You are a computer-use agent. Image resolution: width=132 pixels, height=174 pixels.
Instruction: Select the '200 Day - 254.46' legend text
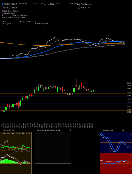[11, 11]
